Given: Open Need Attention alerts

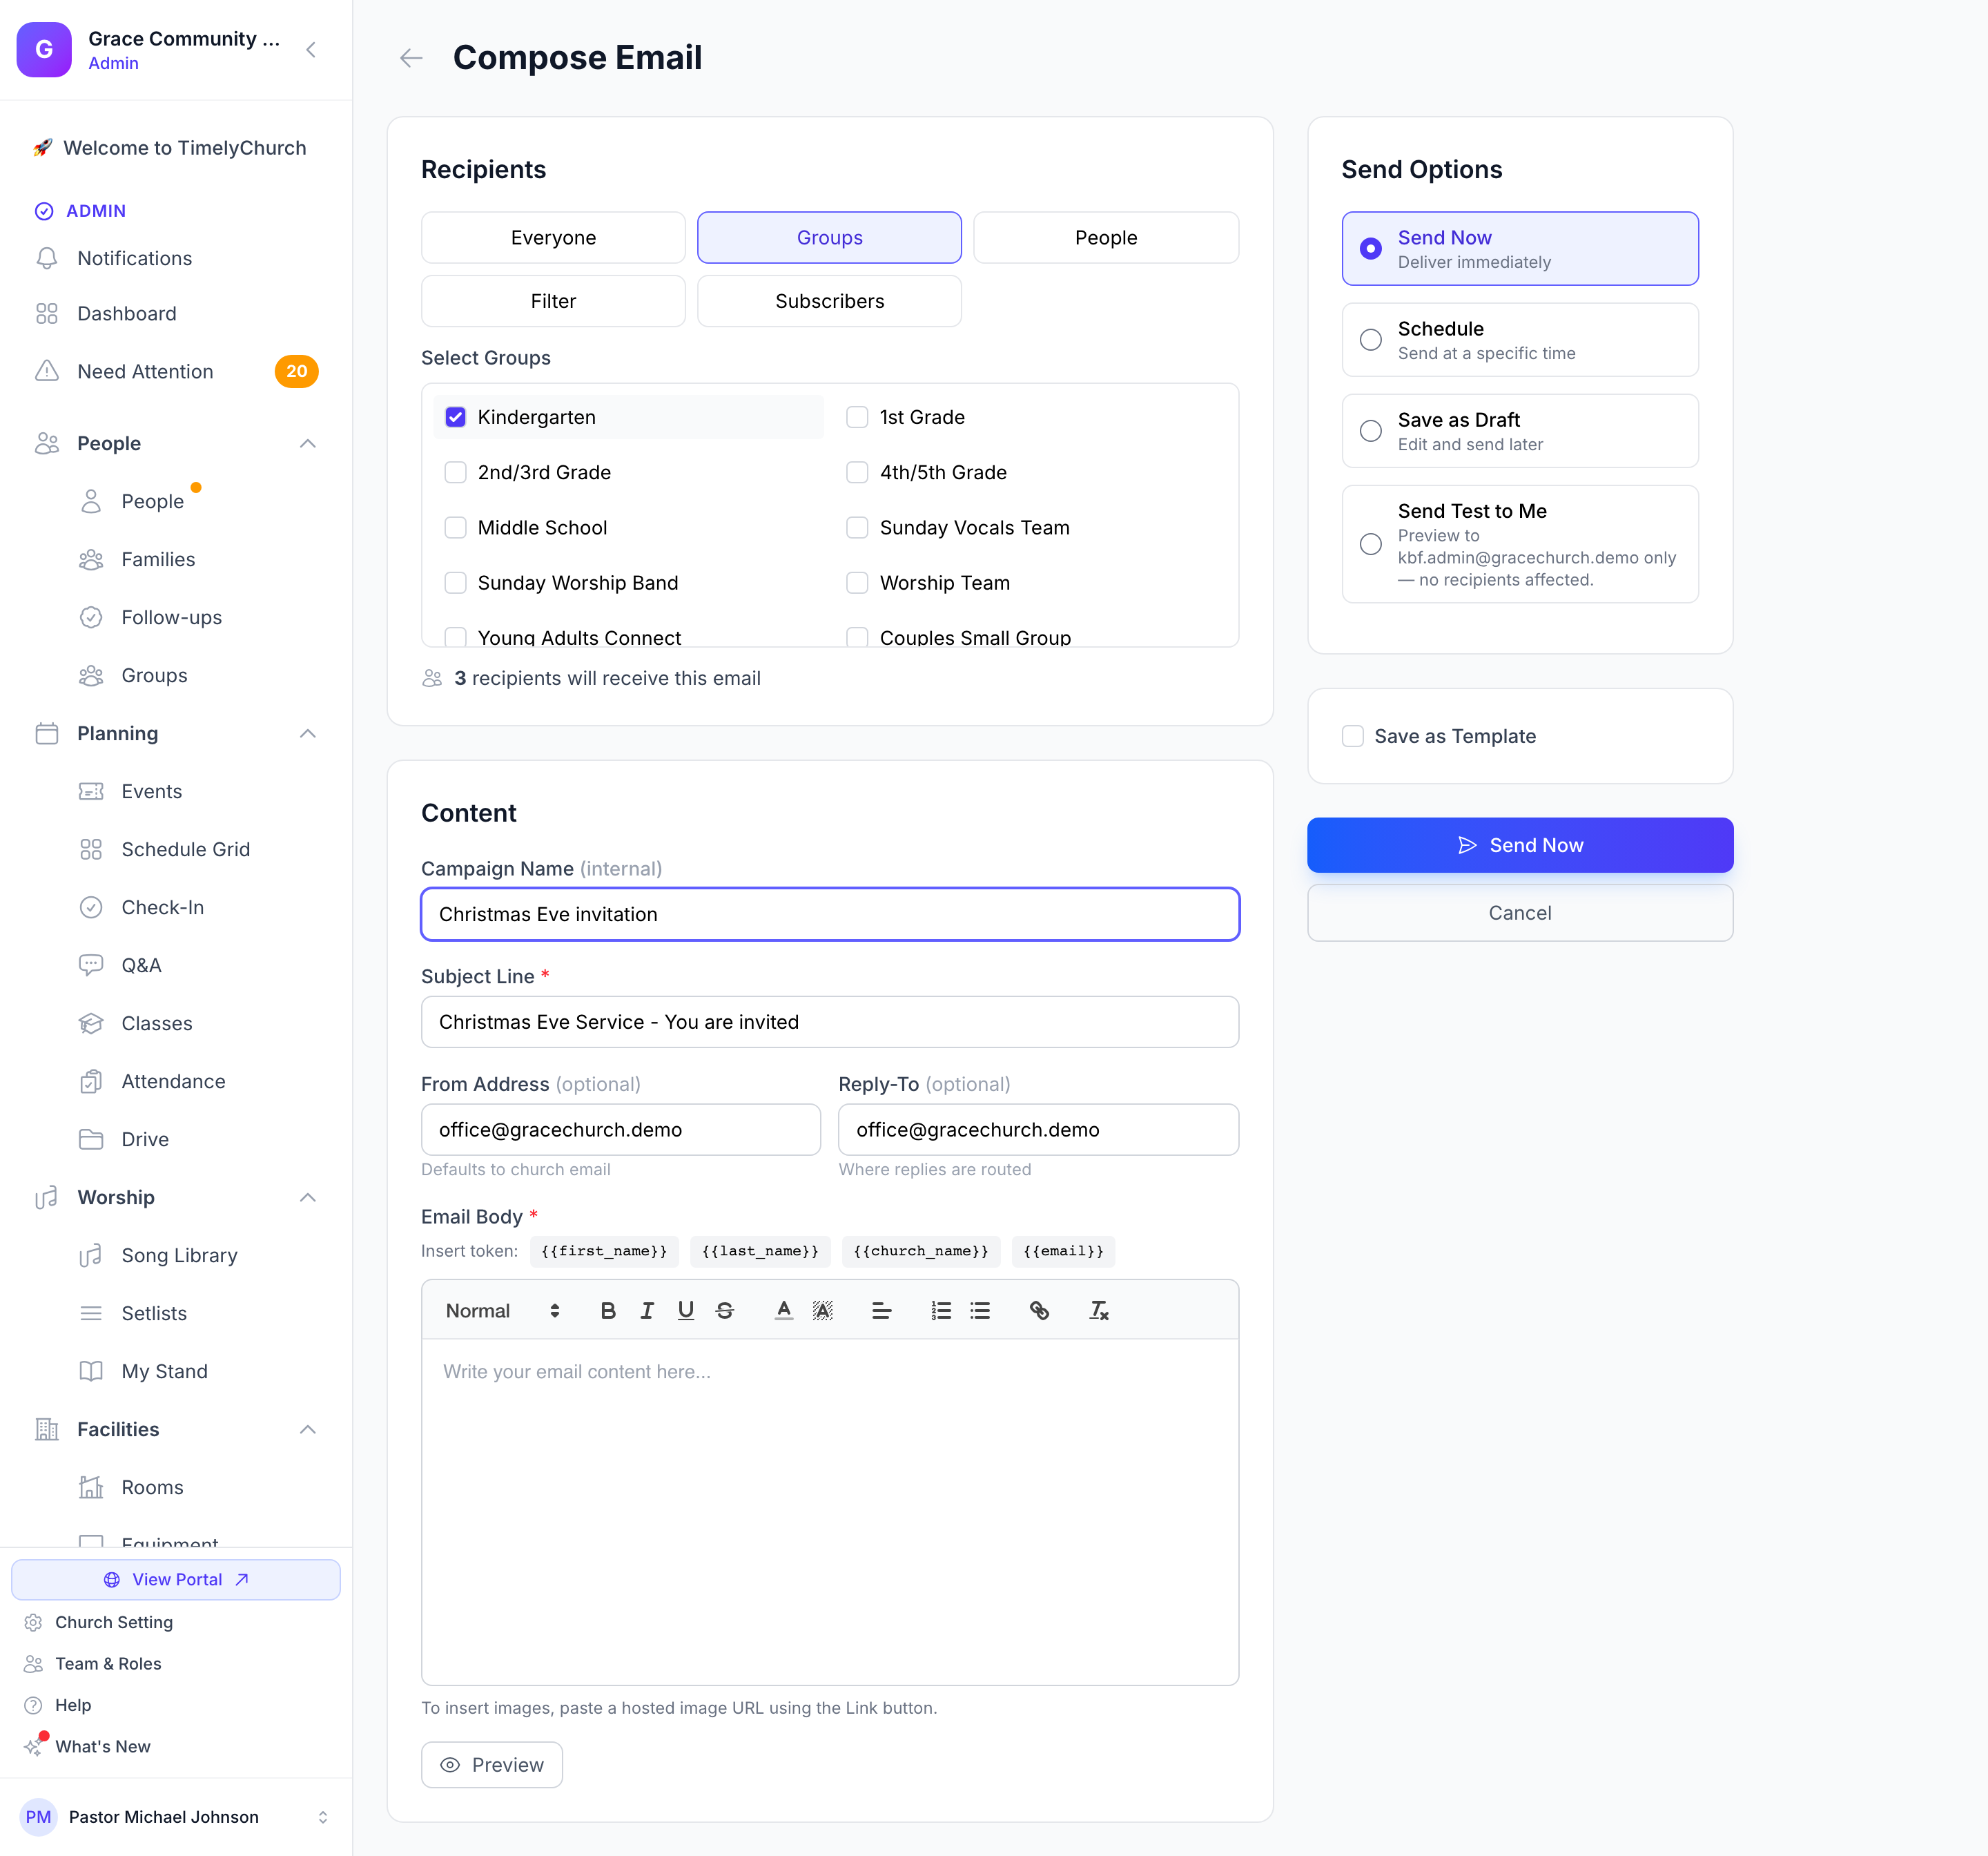Looking at the screenshot, I should pos(176,371).
